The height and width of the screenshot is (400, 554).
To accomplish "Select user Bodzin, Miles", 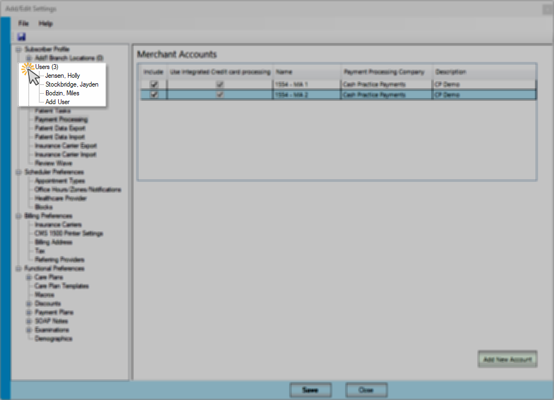I will (62, 93).
